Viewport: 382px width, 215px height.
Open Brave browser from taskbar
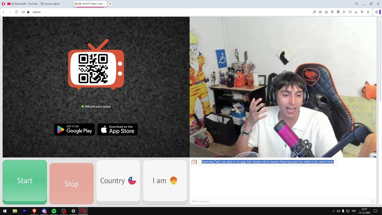click(34, 211)
